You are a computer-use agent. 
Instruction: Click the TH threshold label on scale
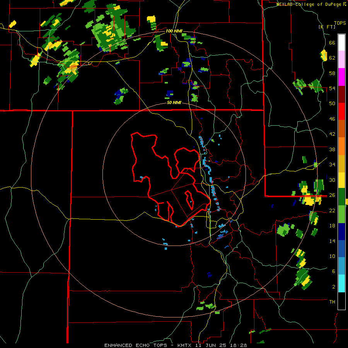coord(332,302)
